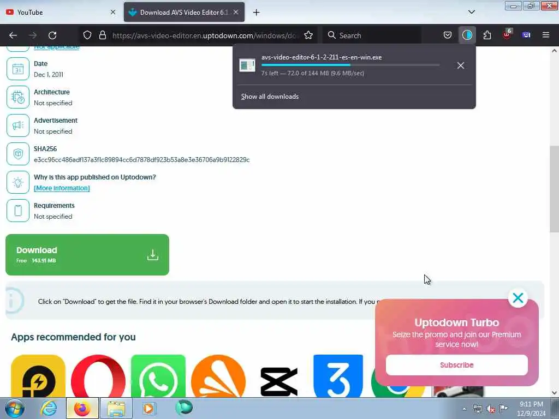The width and height of the screenshot is (559, 419).
Task: Click Apps recommended for you heading
Action: coord(73,337)
